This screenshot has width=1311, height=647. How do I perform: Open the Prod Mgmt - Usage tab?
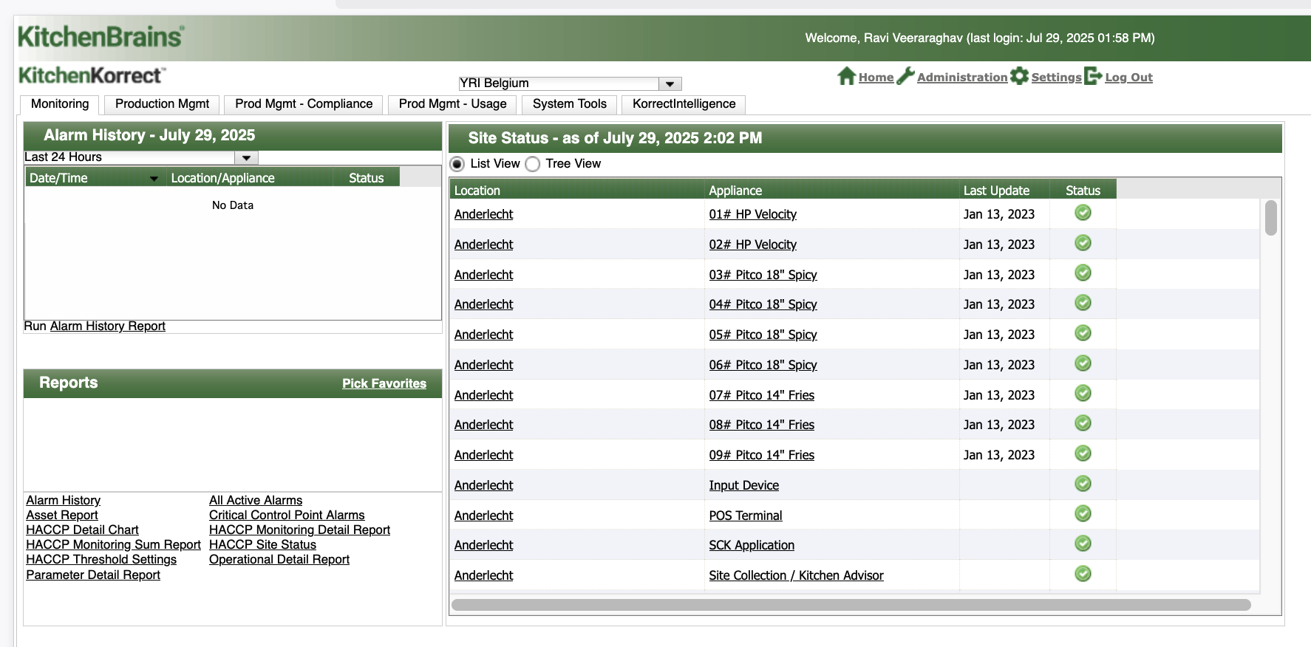[x=452, y=104]
